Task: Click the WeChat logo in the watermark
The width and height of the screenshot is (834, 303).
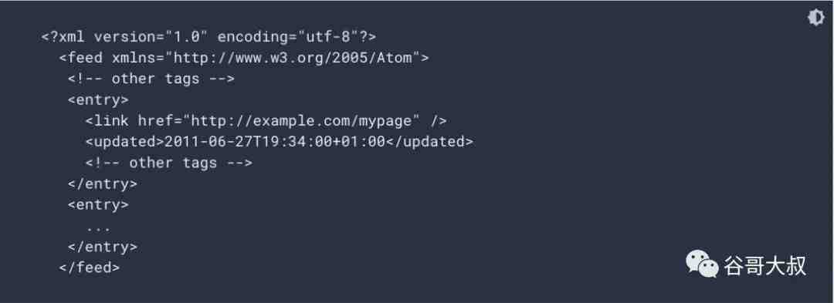Action: (x=701, y=264)
